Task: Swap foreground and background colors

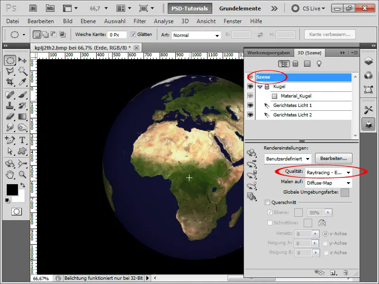Action: click(x=23, y=185)
